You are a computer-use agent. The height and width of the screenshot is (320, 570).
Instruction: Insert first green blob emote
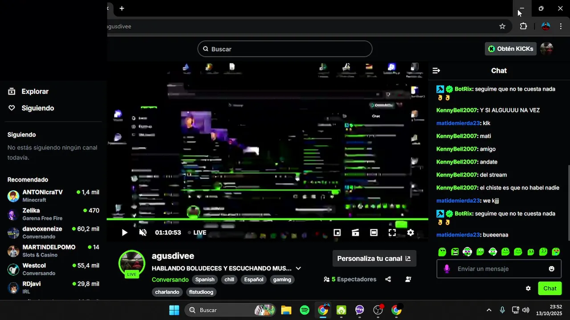(442, 252)
